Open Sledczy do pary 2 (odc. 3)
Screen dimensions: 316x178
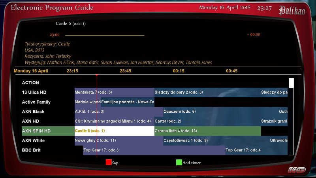207,92
